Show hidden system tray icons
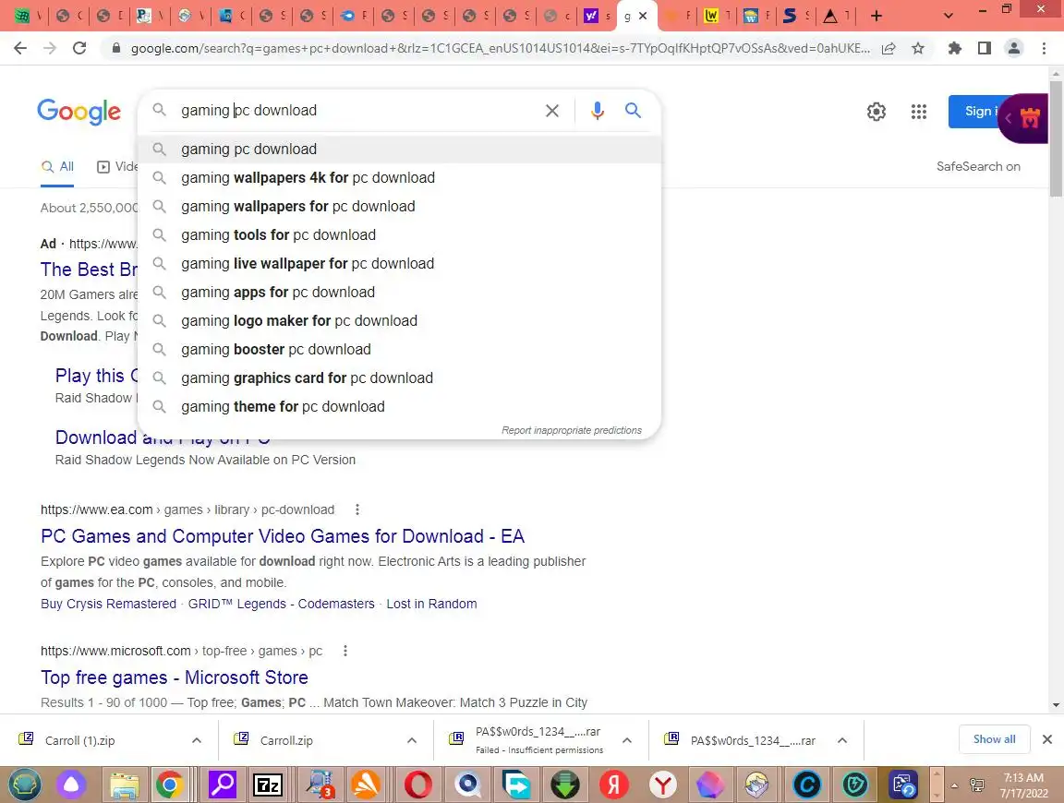Image resolution: width=1064 pixels, height=803 pixels. pyautogui.click(x=954, y=785)
